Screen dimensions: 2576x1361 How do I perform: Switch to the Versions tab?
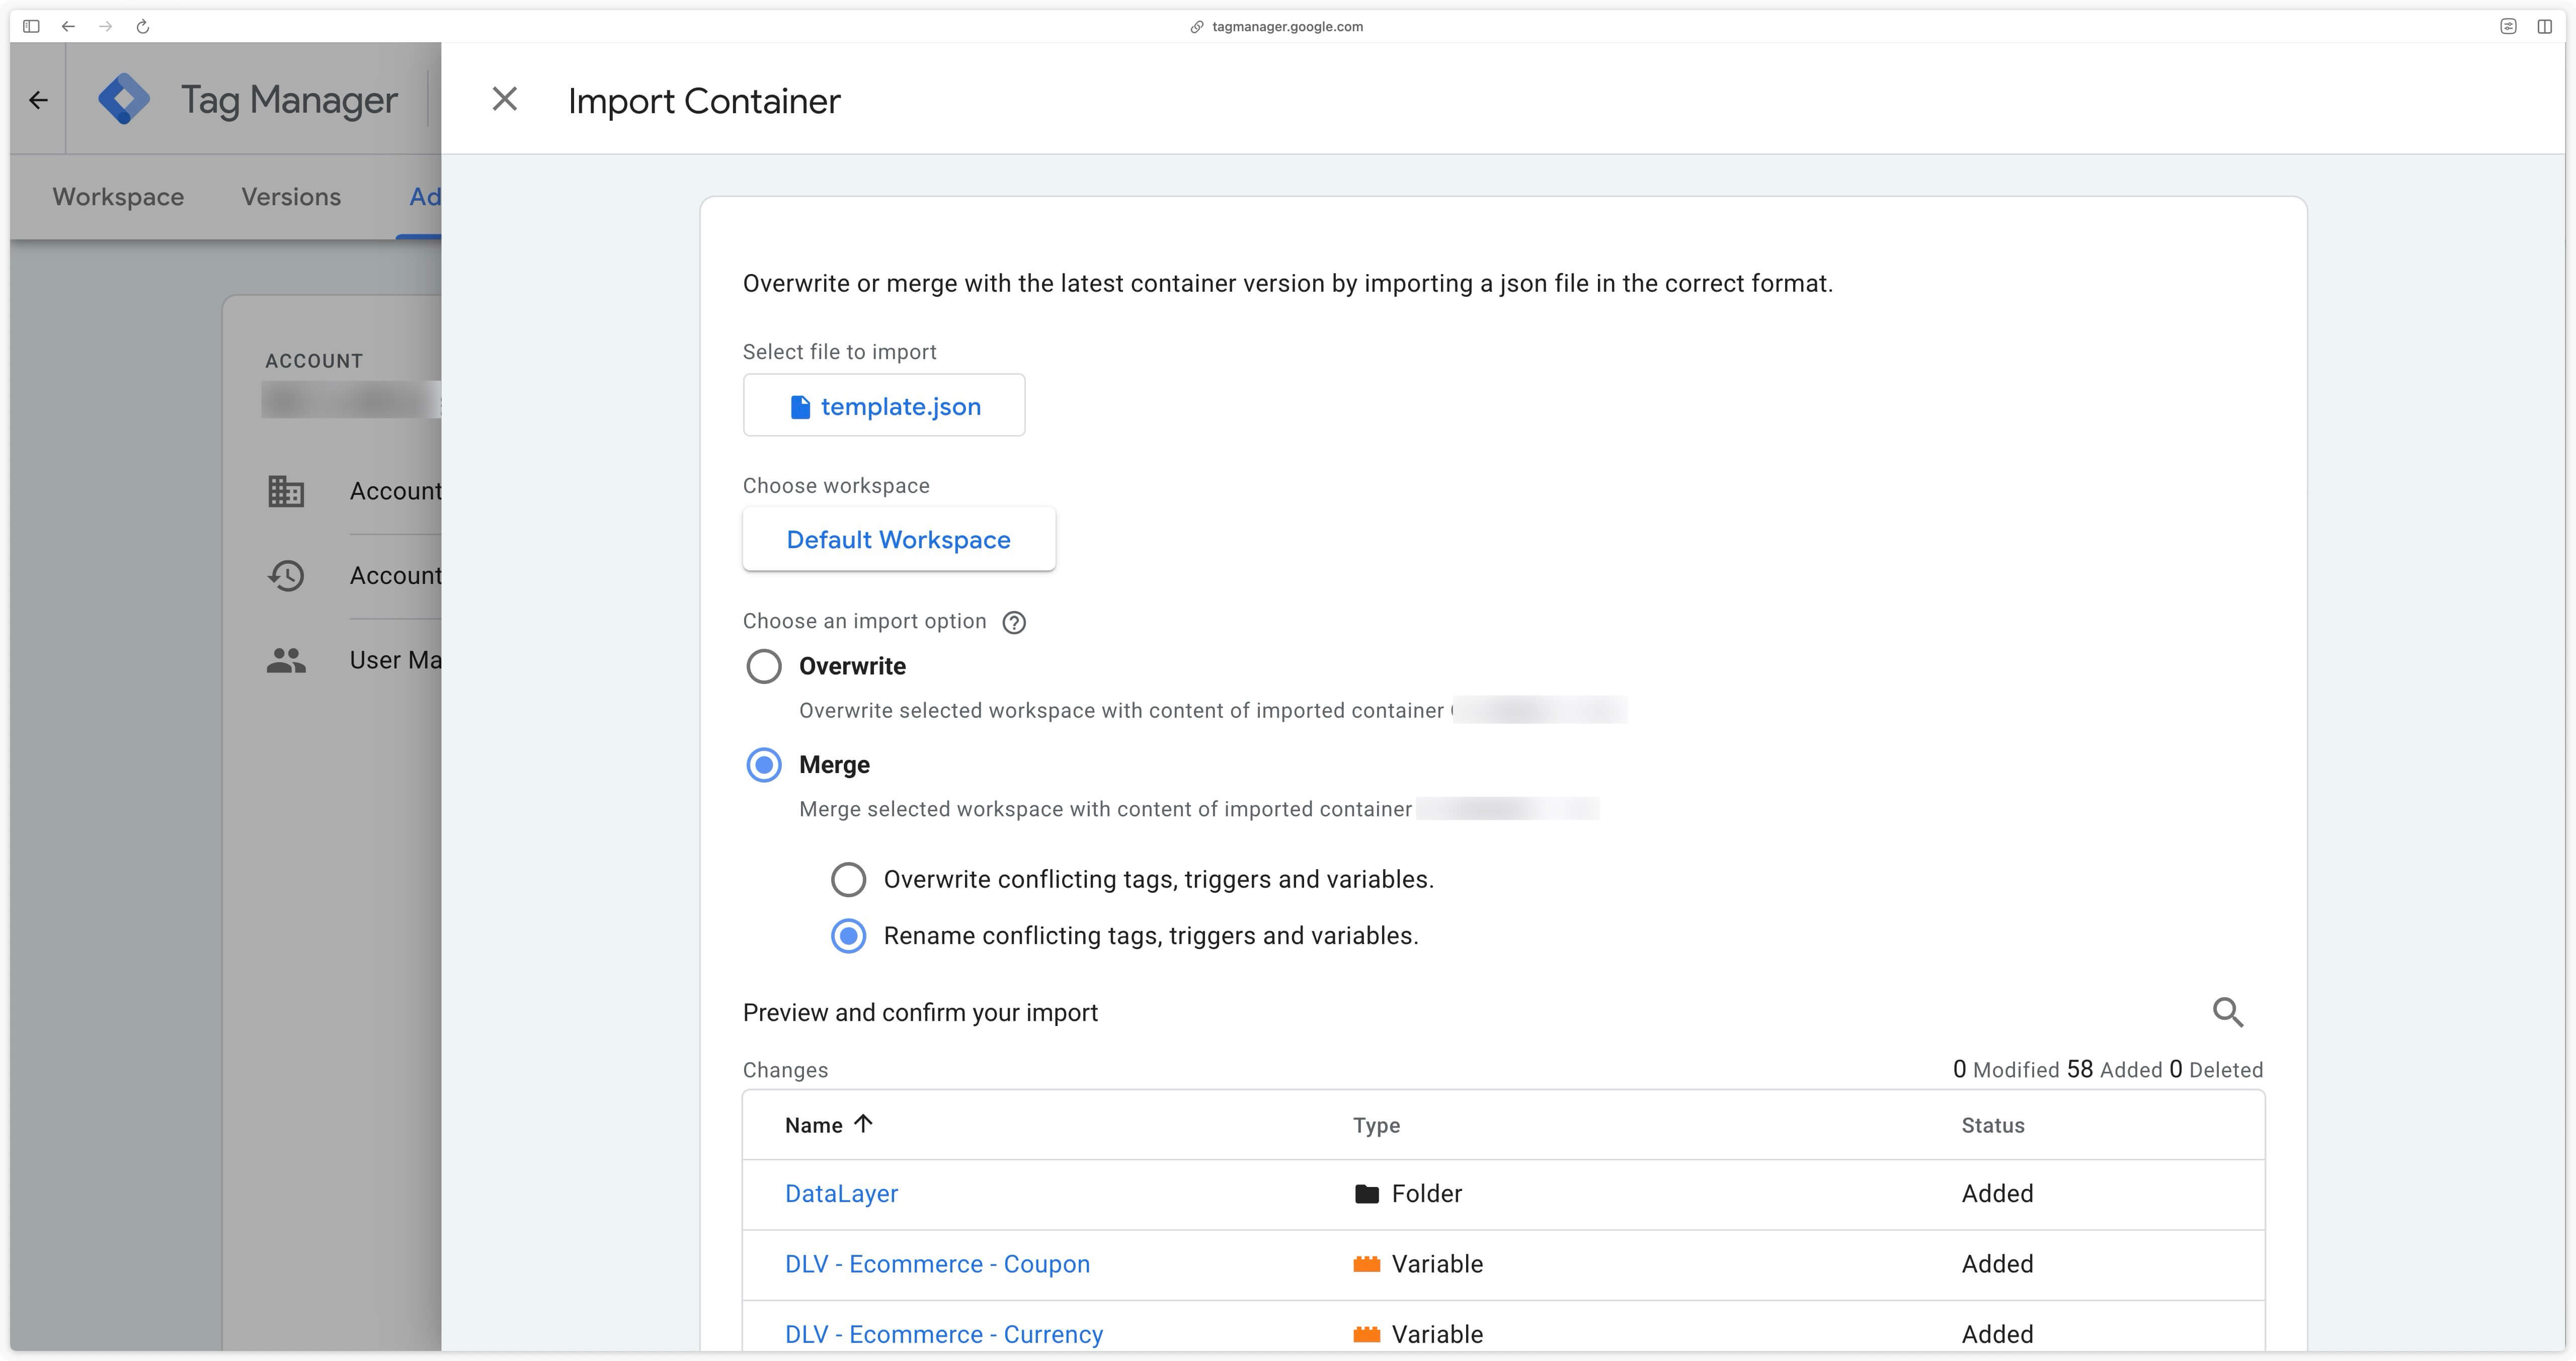tap(291, 197)
